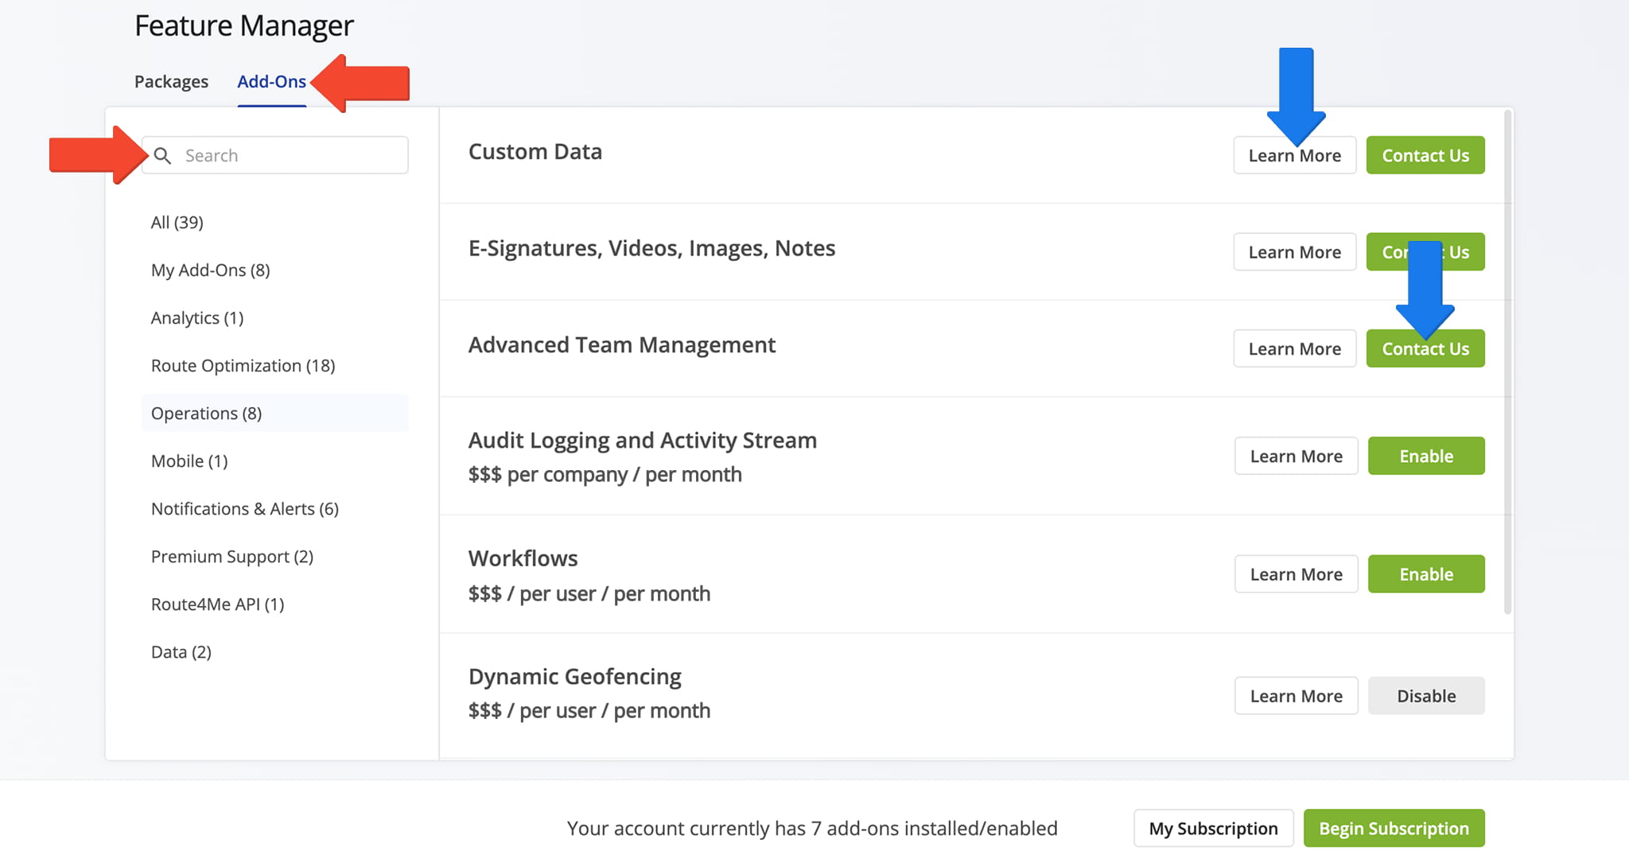Enable the Workflows add-on
The height and width of the screenshot is (859, 1629).
[x=1425, y=574]
